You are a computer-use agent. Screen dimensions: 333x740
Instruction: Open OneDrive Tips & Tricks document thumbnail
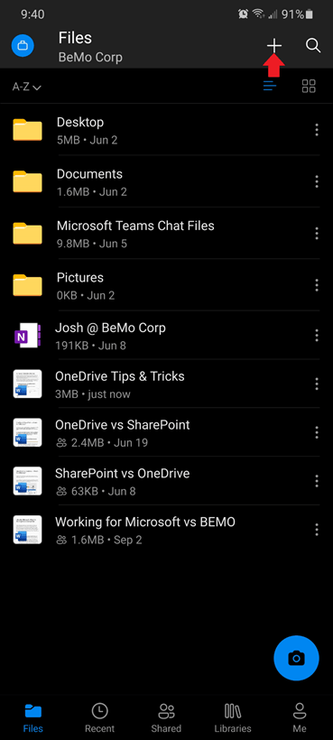point(27,384)
